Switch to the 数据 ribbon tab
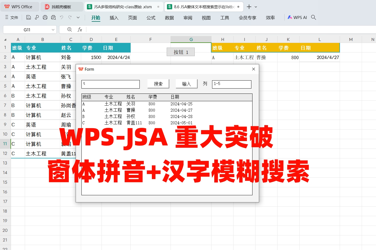The width and height of the screenshot is (376, 250). pyautogui.click(x=169, y=17)
